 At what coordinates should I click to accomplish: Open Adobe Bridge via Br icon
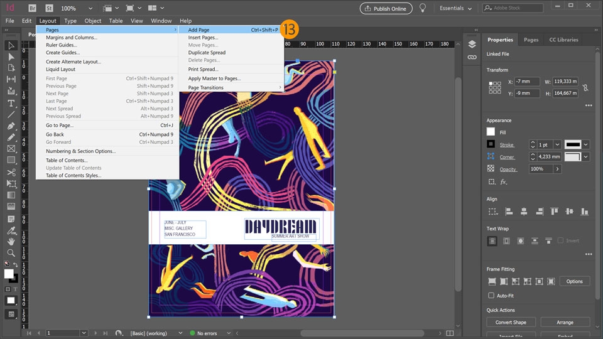tap(31, 9)
